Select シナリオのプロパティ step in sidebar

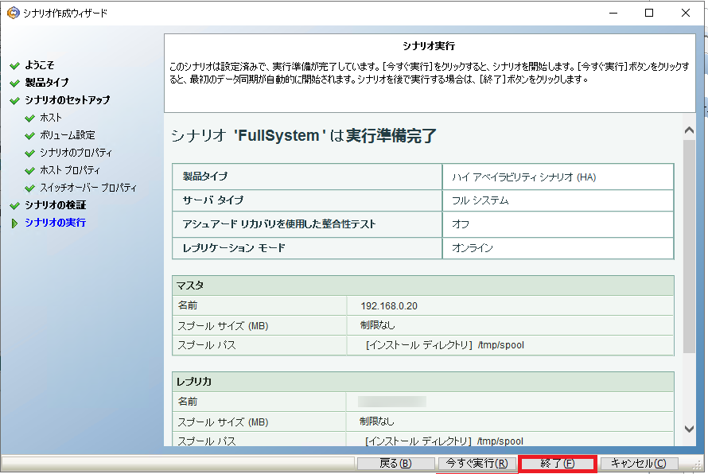[x=76, y=153]
